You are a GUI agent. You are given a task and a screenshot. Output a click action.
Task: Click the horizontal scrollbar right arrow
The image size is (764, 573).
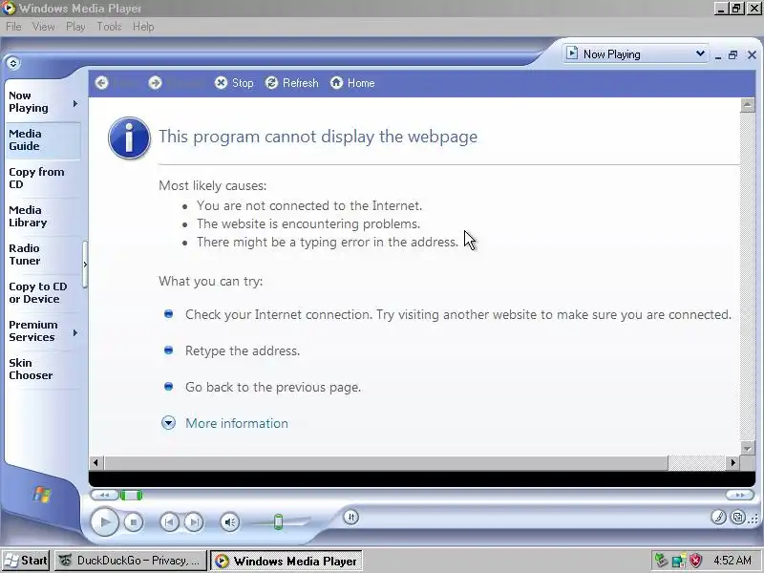732,463
